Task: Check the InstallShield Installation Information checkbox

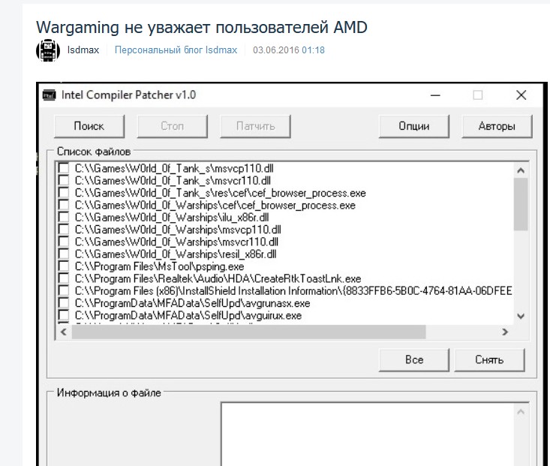Action: point(64,291)
